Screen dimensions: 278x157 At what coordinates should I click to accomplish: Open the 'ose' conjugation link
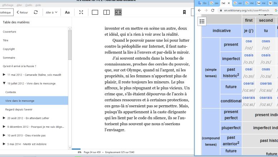click(x=249, y=41)
